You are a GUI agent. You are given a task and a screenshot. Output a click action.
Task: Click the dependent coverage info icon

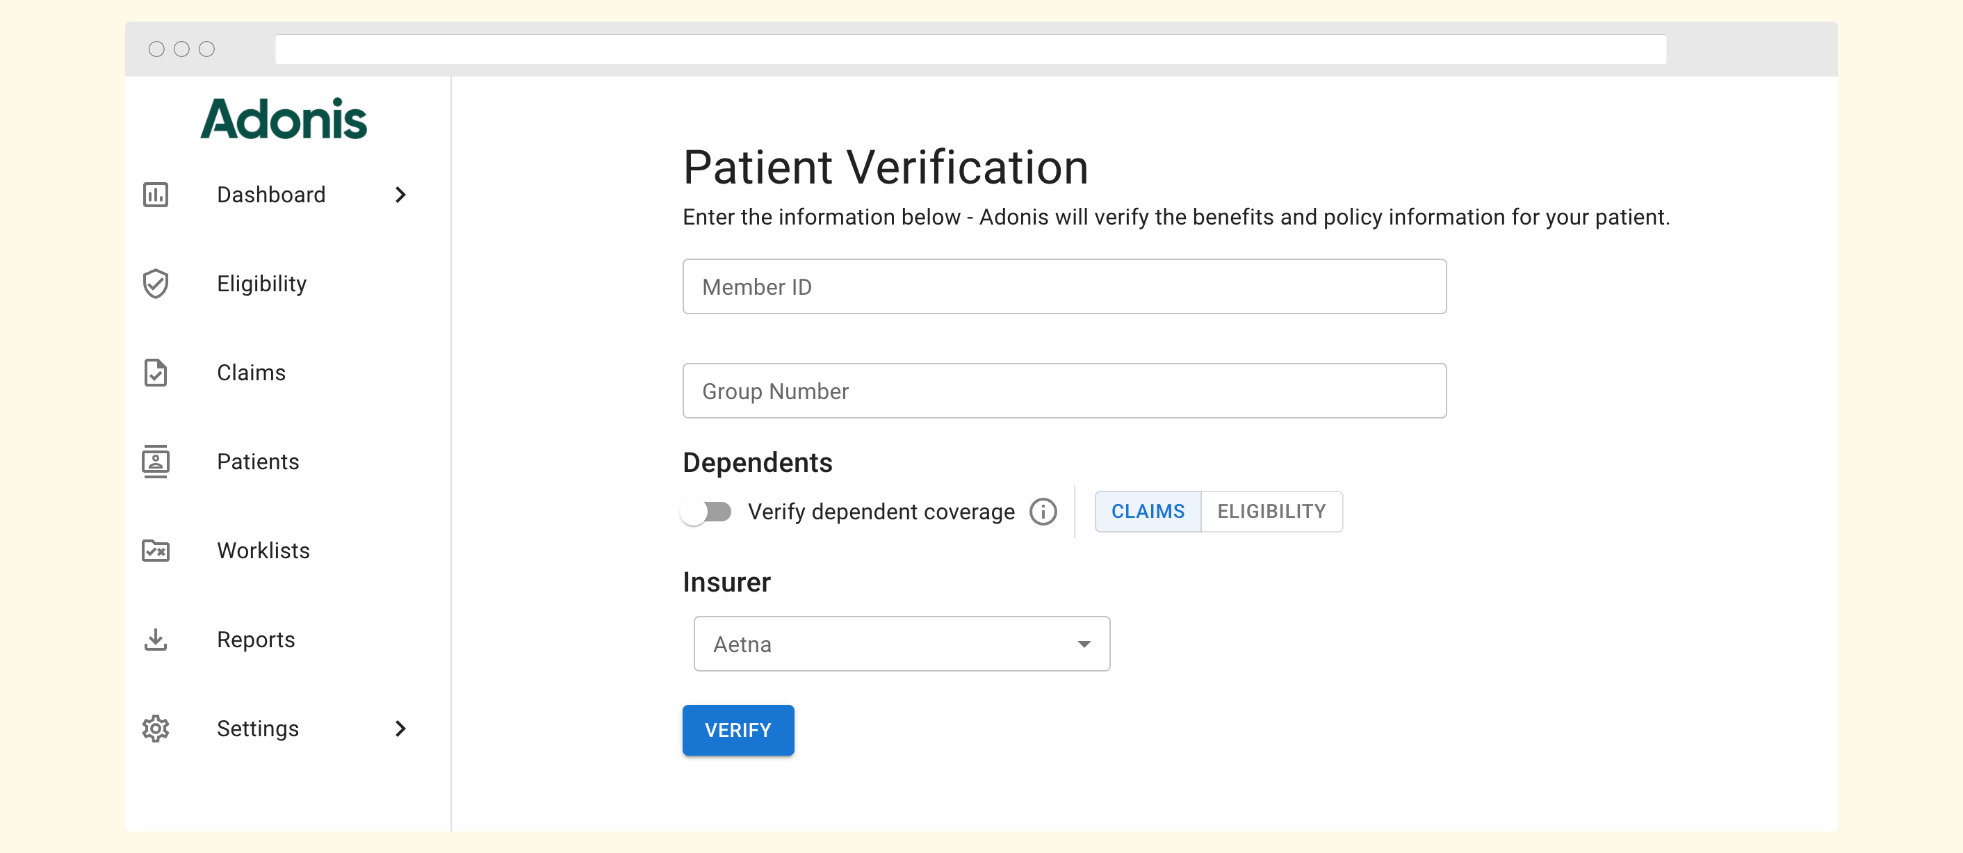point(1043,512)
